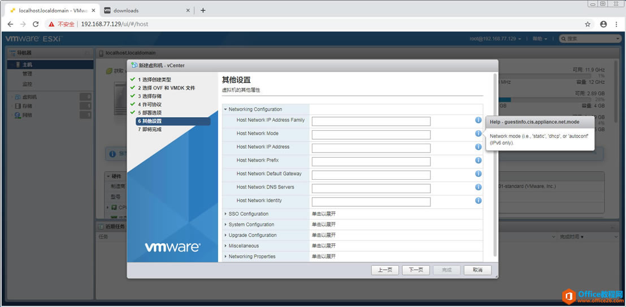The image size is (626, 307).
Task: Click the wizard dialog vertical scrollbar
Action: (x=495, y=164)
